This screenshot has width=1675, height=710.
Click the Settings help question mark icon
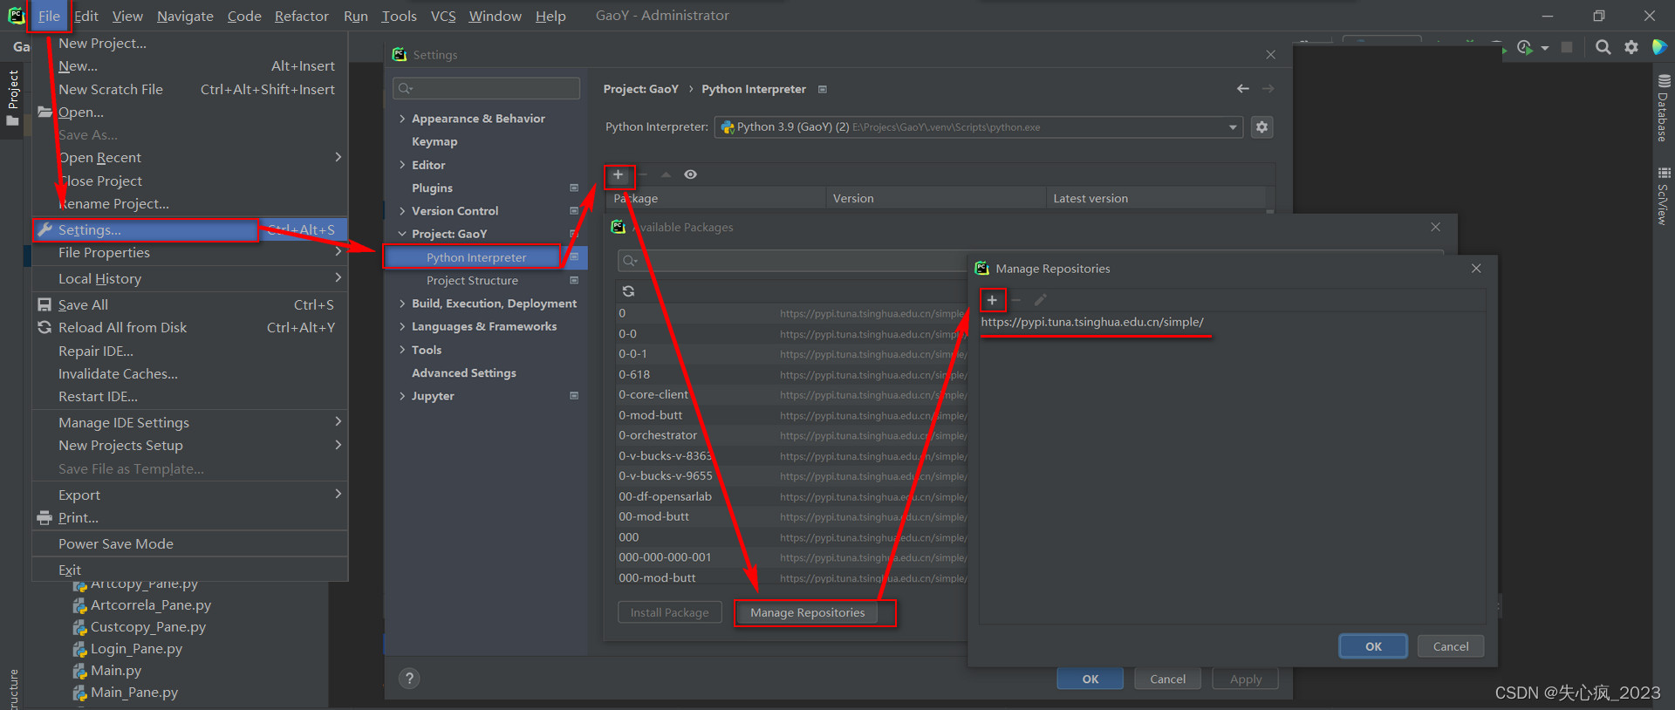click(x=409, y=679)
